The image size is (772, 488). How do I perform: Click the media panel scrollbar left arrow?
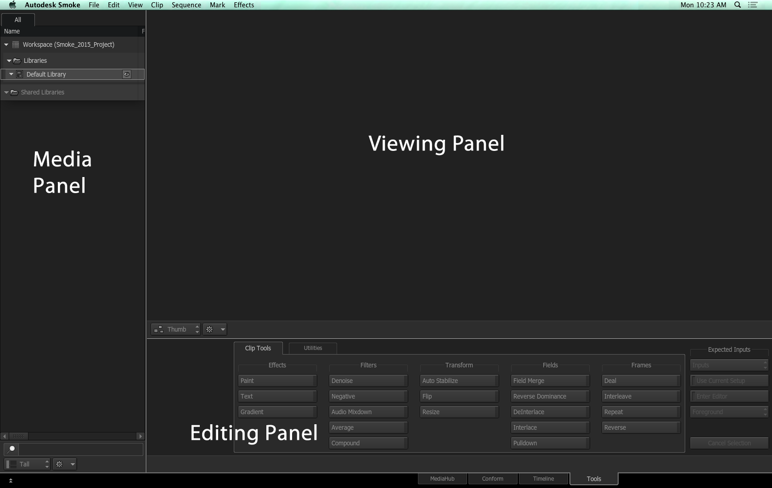pyautogui.click(x=5, y=436)
